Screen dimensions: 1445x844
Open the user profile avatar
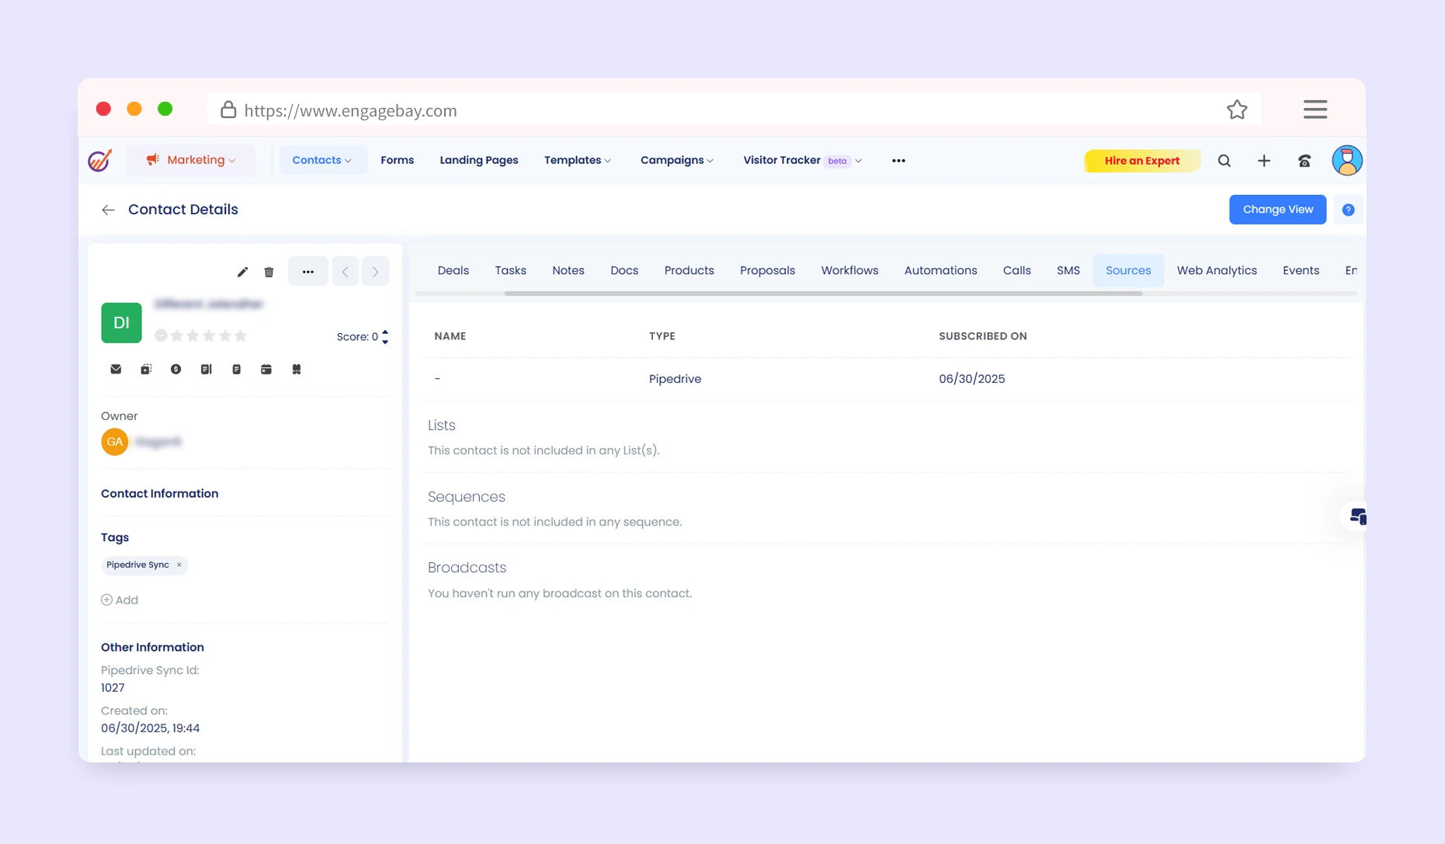click(x=1347, y=160)
